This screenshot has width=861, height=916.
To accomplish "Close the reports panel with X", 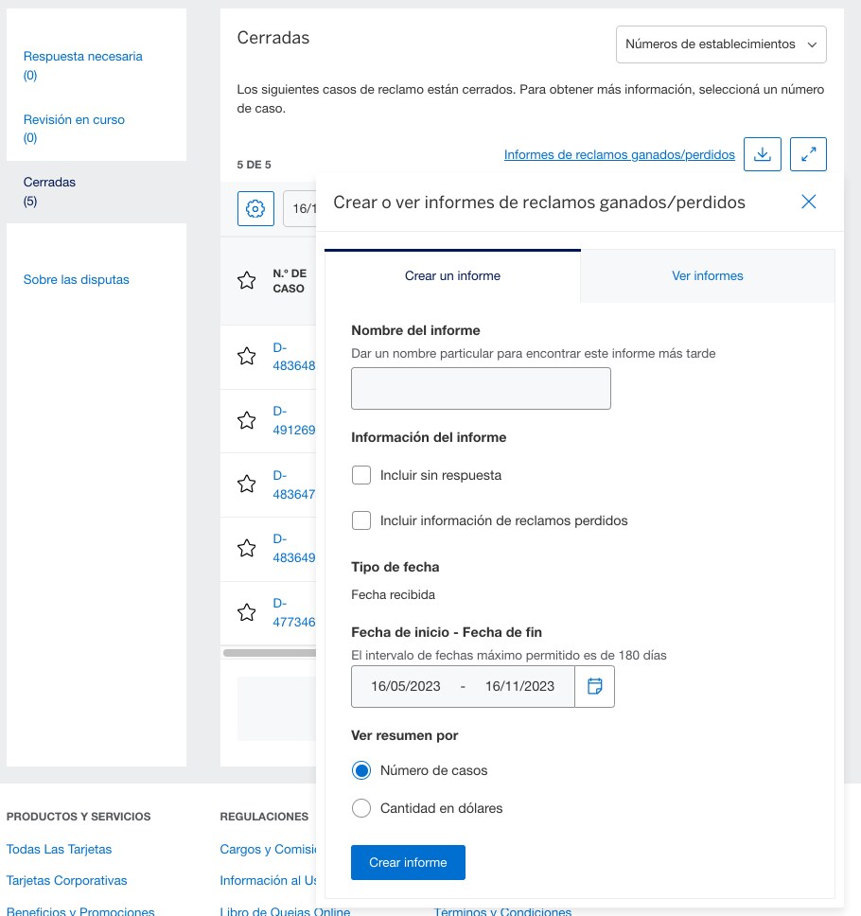I will point(808,202).
